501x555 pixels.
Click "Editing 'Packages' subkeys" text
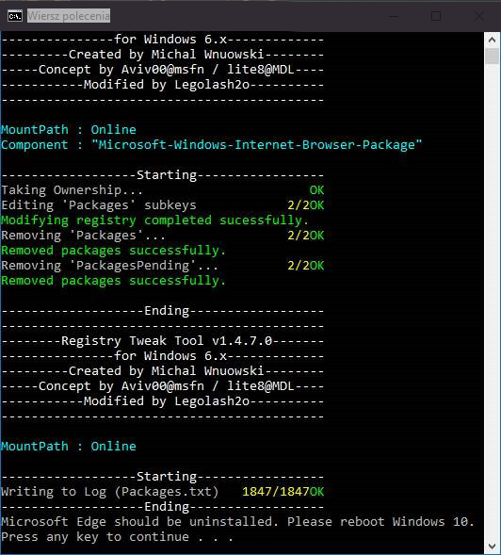pyautogui.click(x=99, y=205)
